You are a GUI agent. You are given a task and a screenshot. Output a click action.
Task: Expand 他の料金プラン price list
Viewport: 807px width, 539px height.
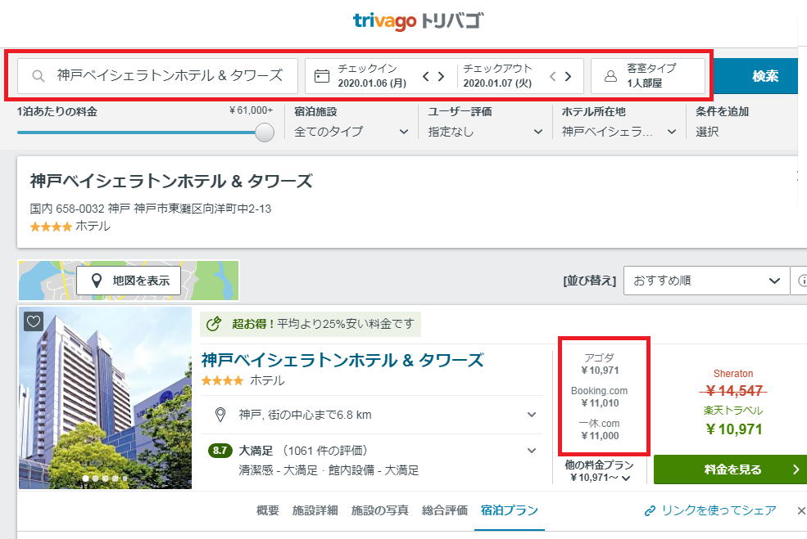tap(600, 471)
